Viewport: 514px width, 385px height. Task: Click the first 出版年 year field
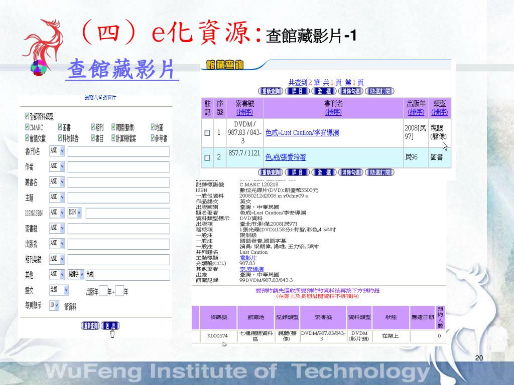[103, 291]
